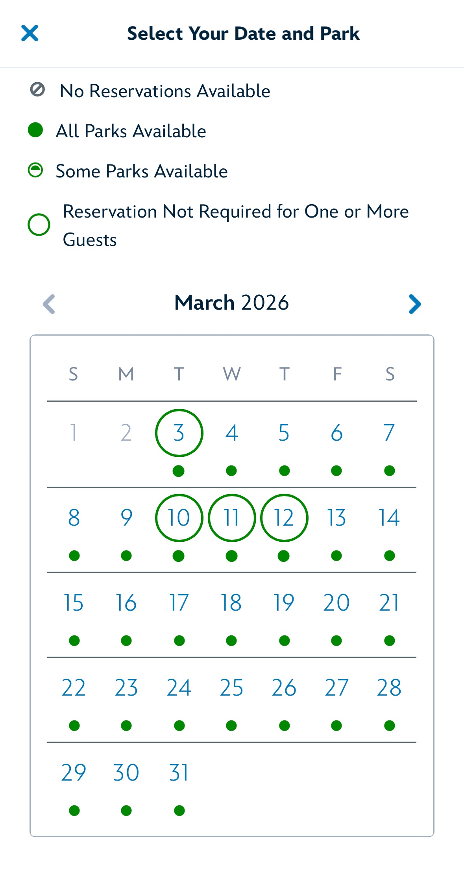This screenshot has height=875, width=464.
Task: Click the Some Parks Available legend icon
Action: tap(35, 170)
